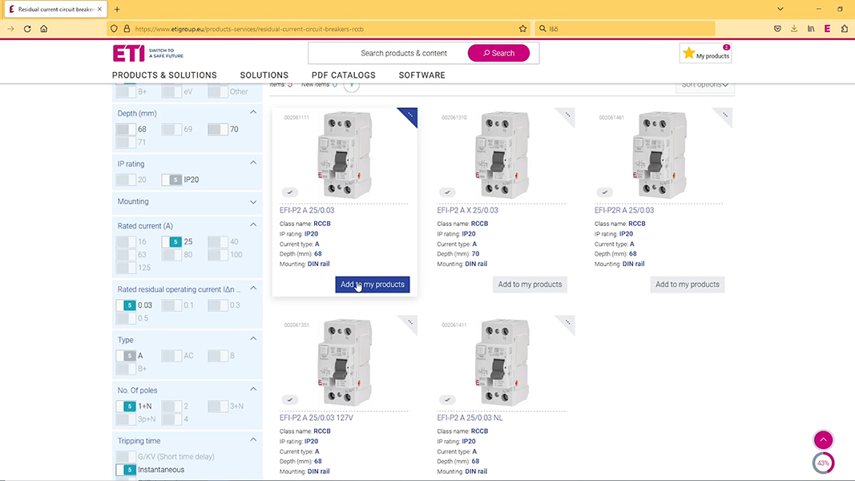Bookmark this page with star icon
855x481 pixels.
(x=523, y=29)
